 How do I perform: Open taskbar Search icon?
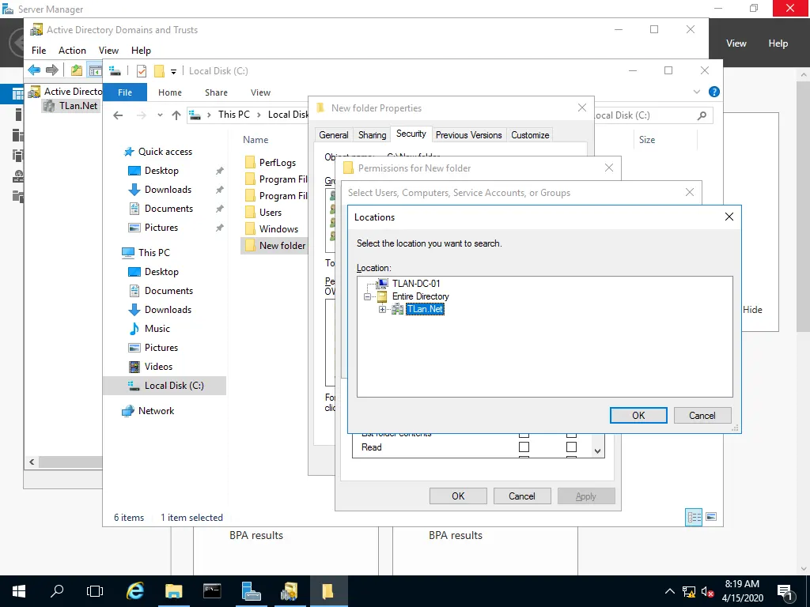tap(57, 591)
